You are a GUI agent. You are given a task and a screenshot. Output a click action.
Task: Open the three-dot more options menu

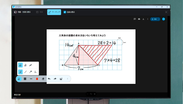pos(148,19)
